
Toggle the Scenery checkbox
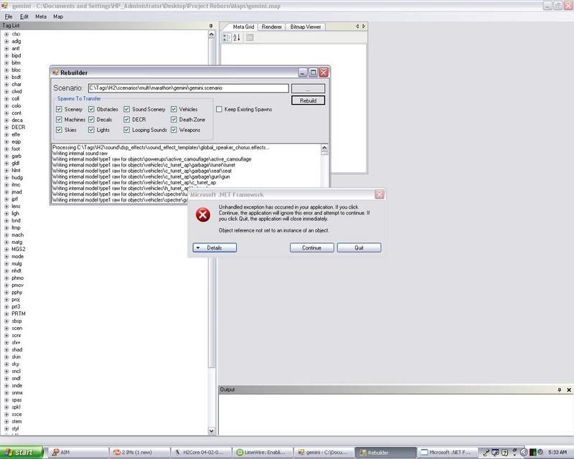pyautogui.click(x=59, y=109)
